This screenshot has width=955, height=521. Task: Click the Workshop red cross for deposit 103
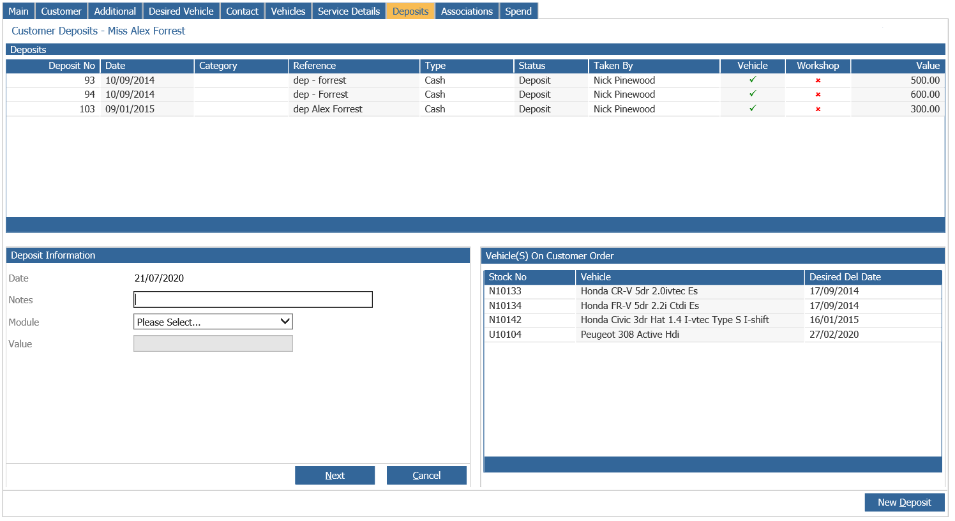pyautogui.click(x=818, y=109)
